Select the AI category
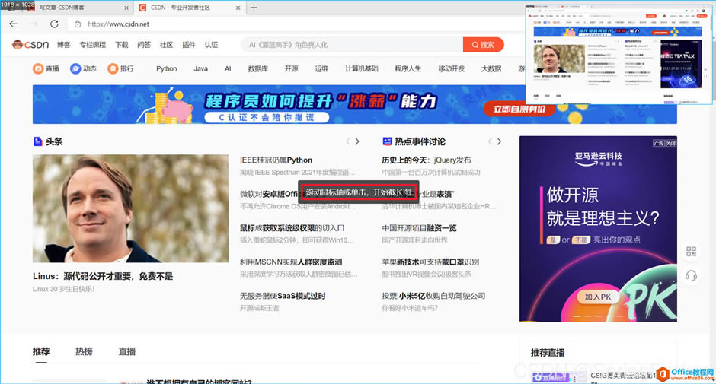This screenshot has height=384, width=716. [228, 68]
